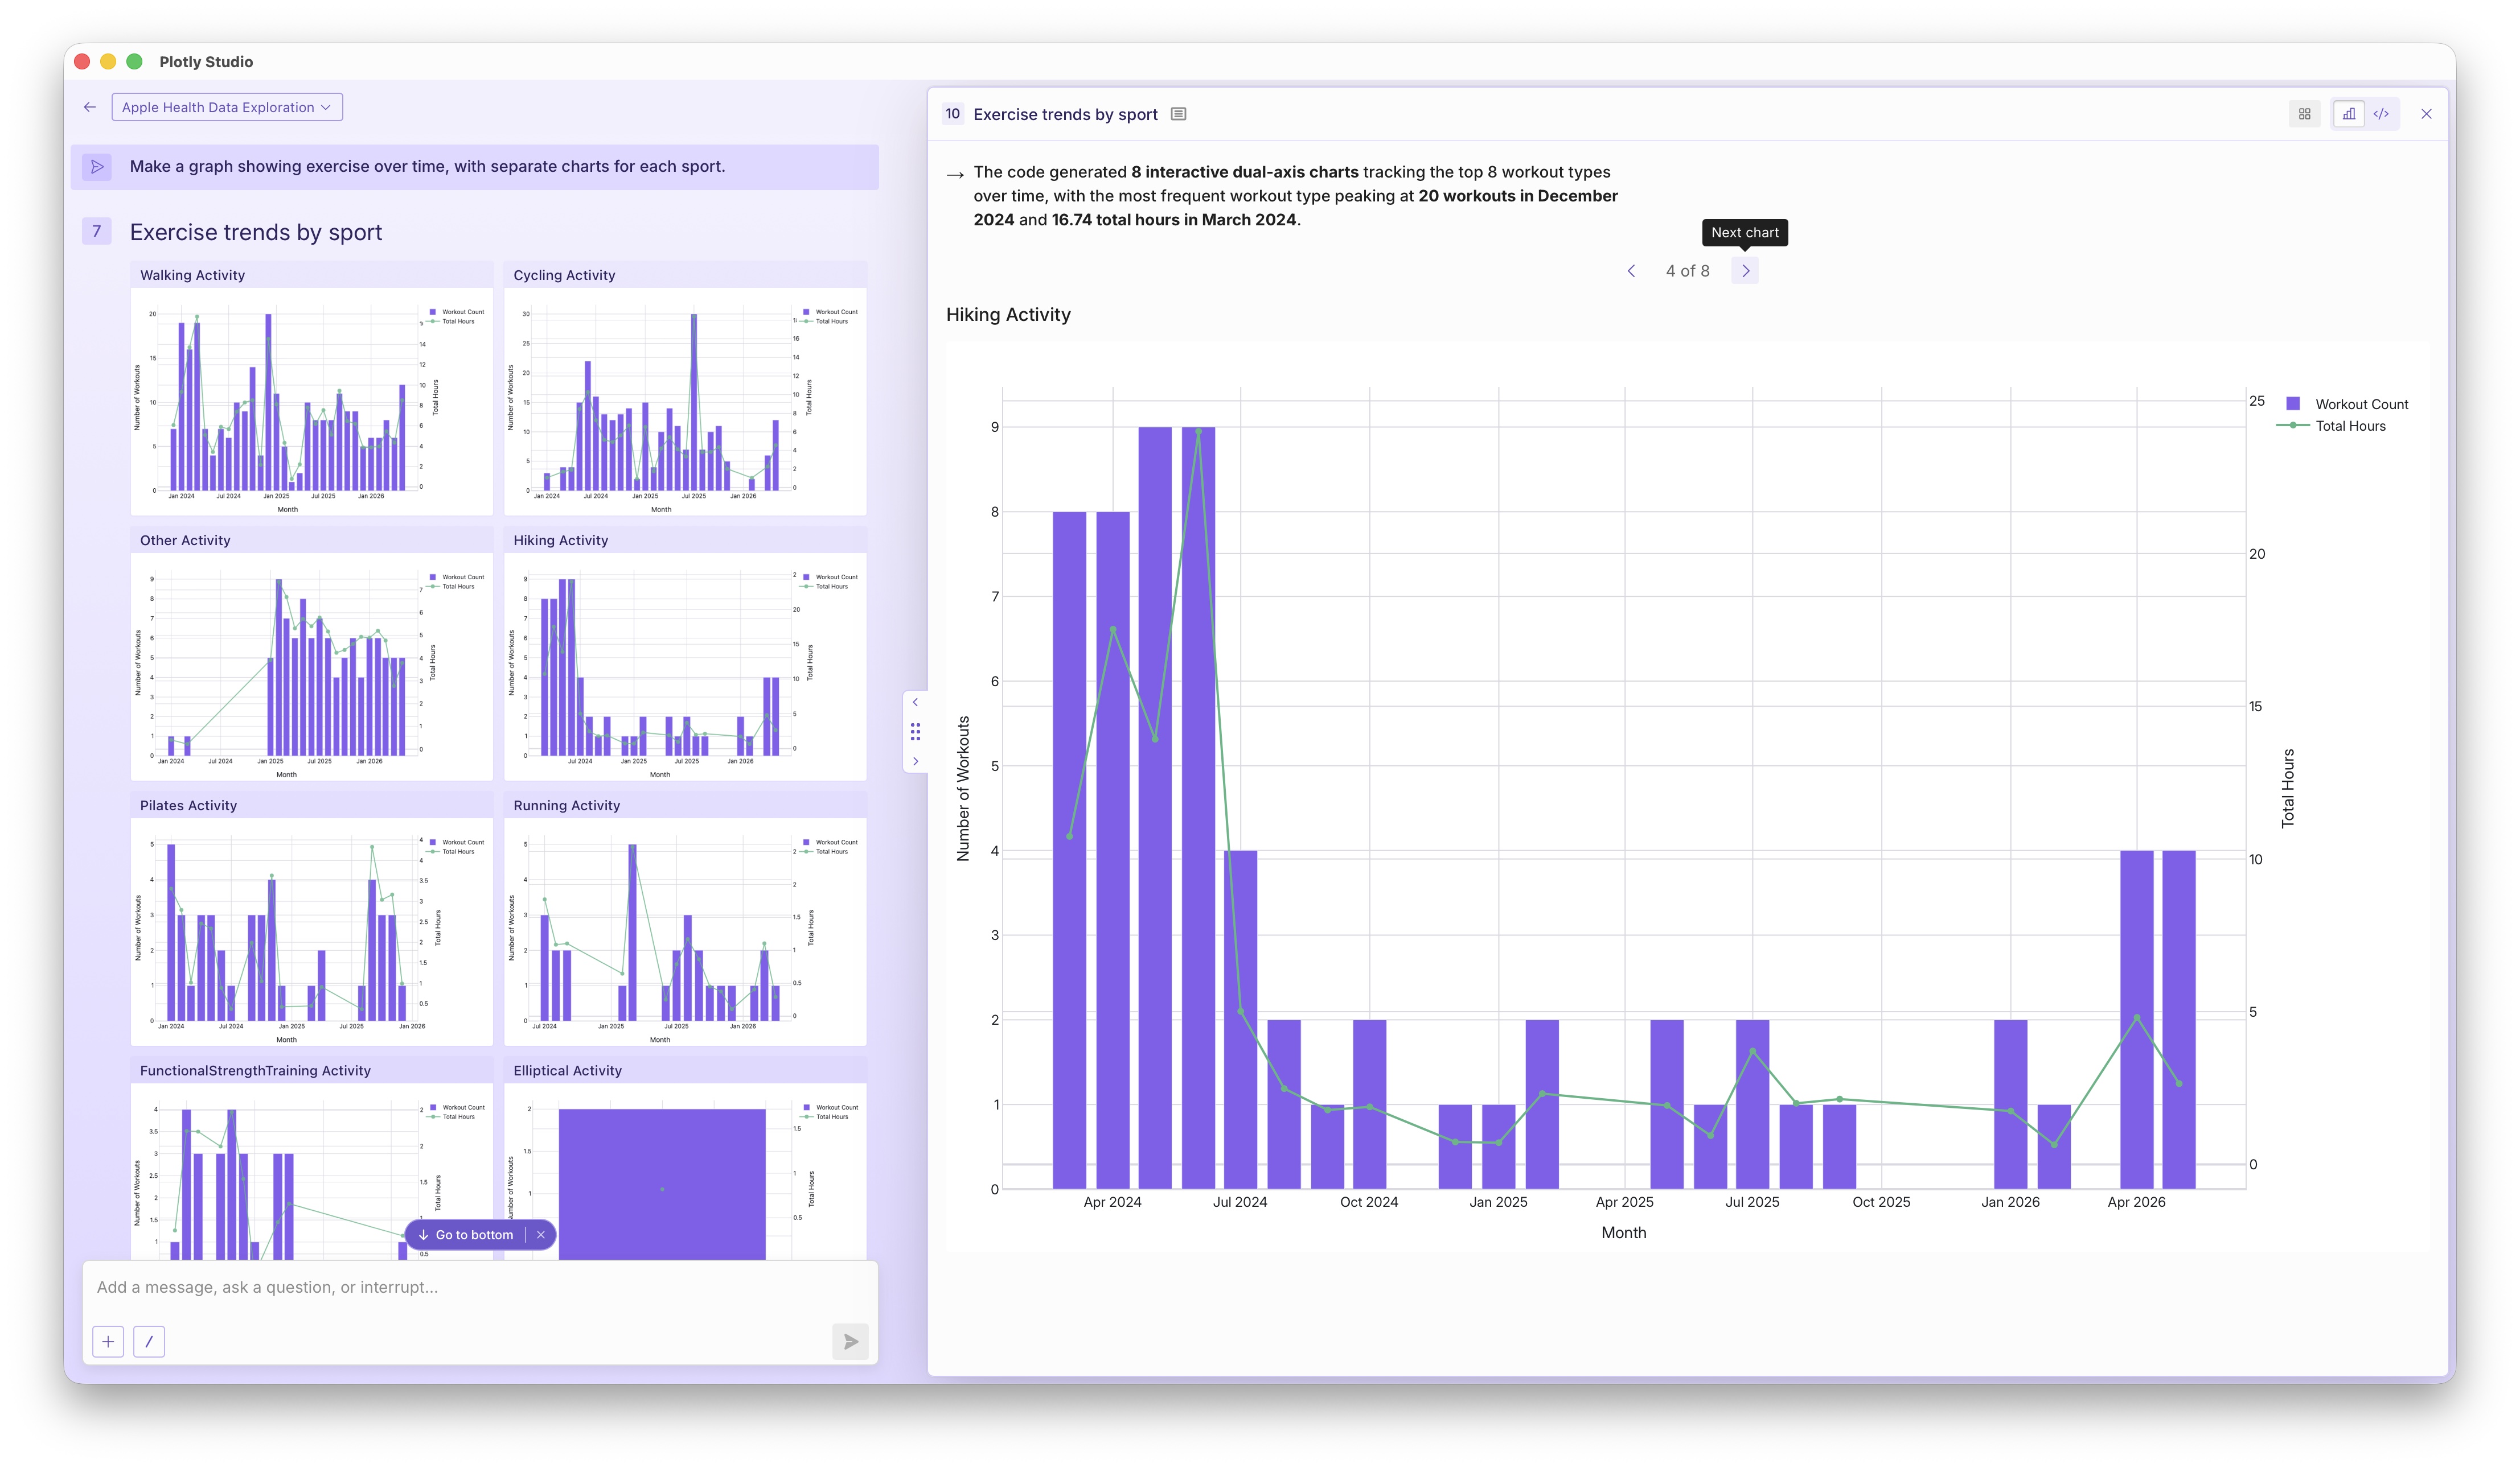2520x1468 pixels.
Task: Click Apr 2024 x-axis label in main chart
Action: point(1112,1202)
